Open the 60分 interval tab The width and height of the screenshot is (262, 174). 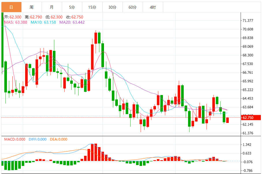coord(133,7)
